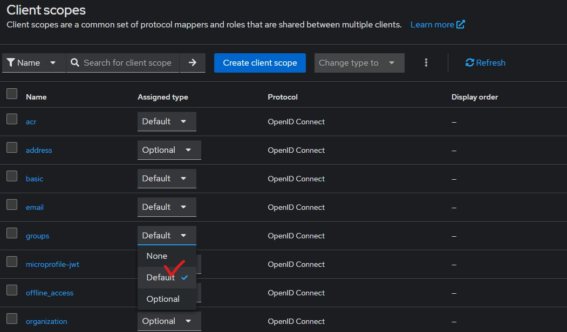Select Default option in the type menu

point(161,278)
